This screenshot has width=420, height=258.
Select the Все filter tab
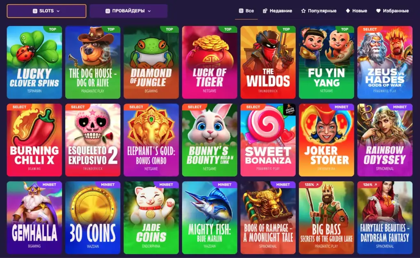coord(246,11)
